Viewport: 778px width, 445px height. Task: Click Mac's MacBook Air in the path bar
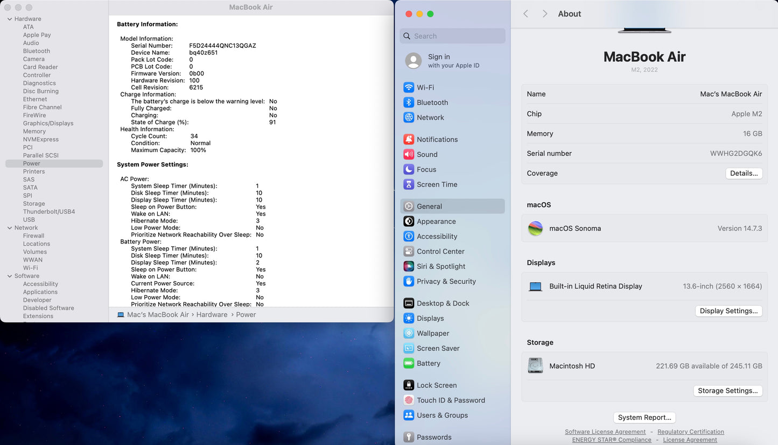coord(158,315)
